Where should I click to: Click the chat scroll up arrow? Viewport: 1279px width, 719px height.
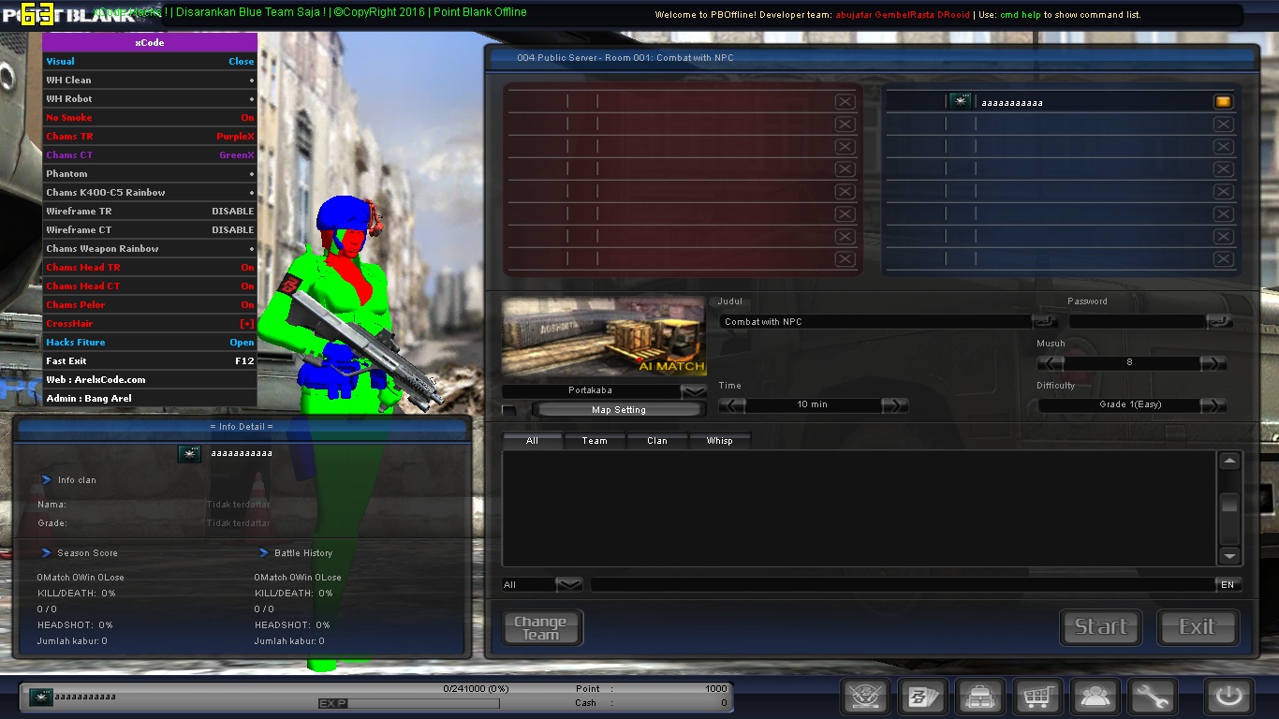pyautogui.click(x=1229, y=461)
